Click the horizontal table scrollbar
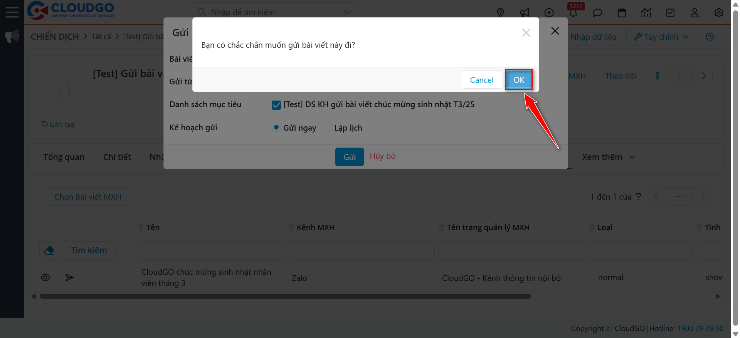 (x=285, y=296)
